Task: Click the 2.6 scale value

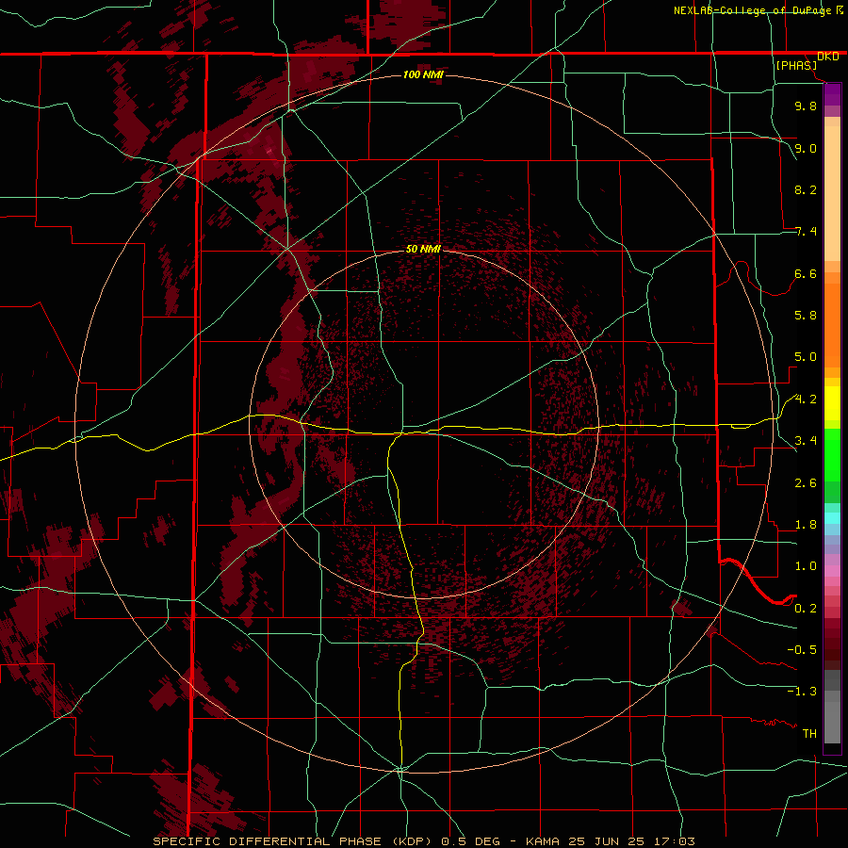Action: pos(806,483)
